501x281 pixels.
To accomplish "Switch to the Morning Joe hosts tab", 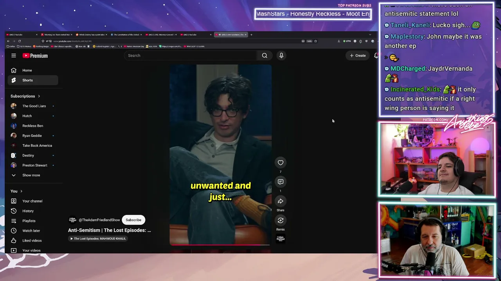I will pos(56,35).
